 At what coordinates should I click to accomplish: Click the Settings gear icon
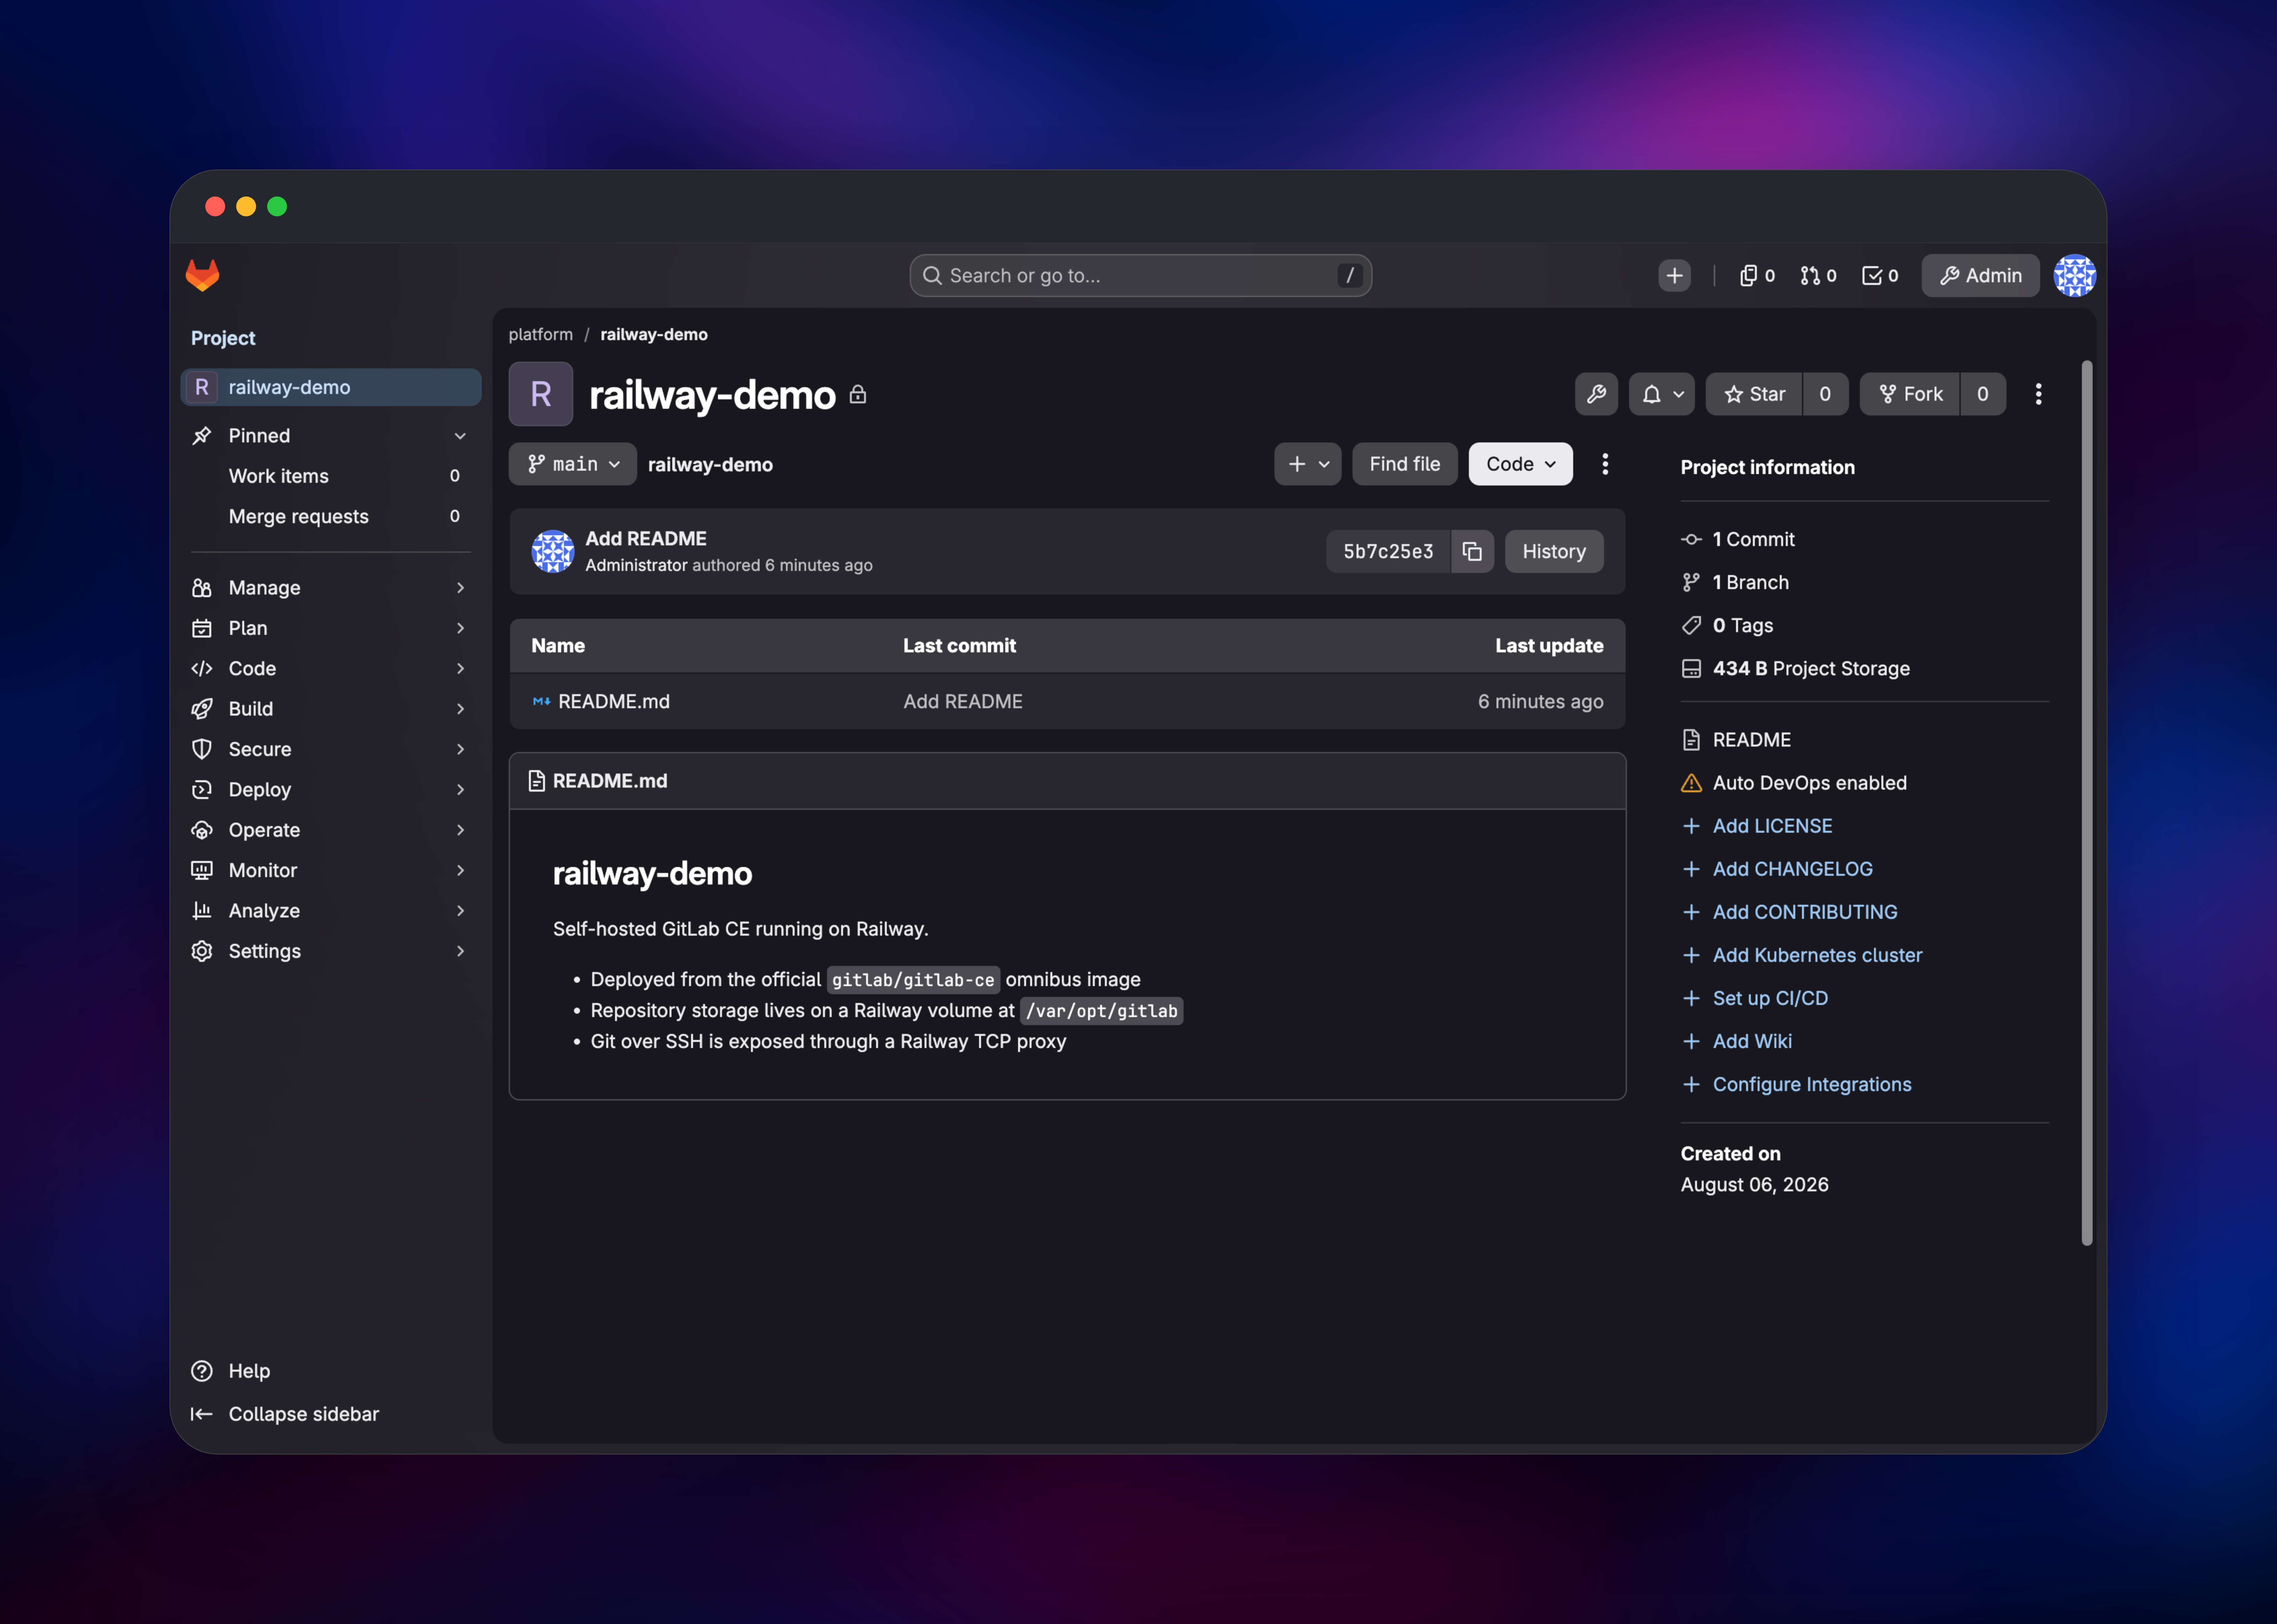click(202, 951)
